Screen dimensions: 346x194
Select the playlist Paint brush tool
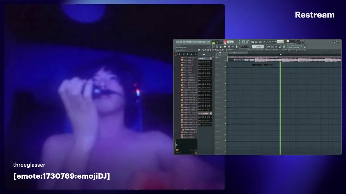click(x=205, y=50)
